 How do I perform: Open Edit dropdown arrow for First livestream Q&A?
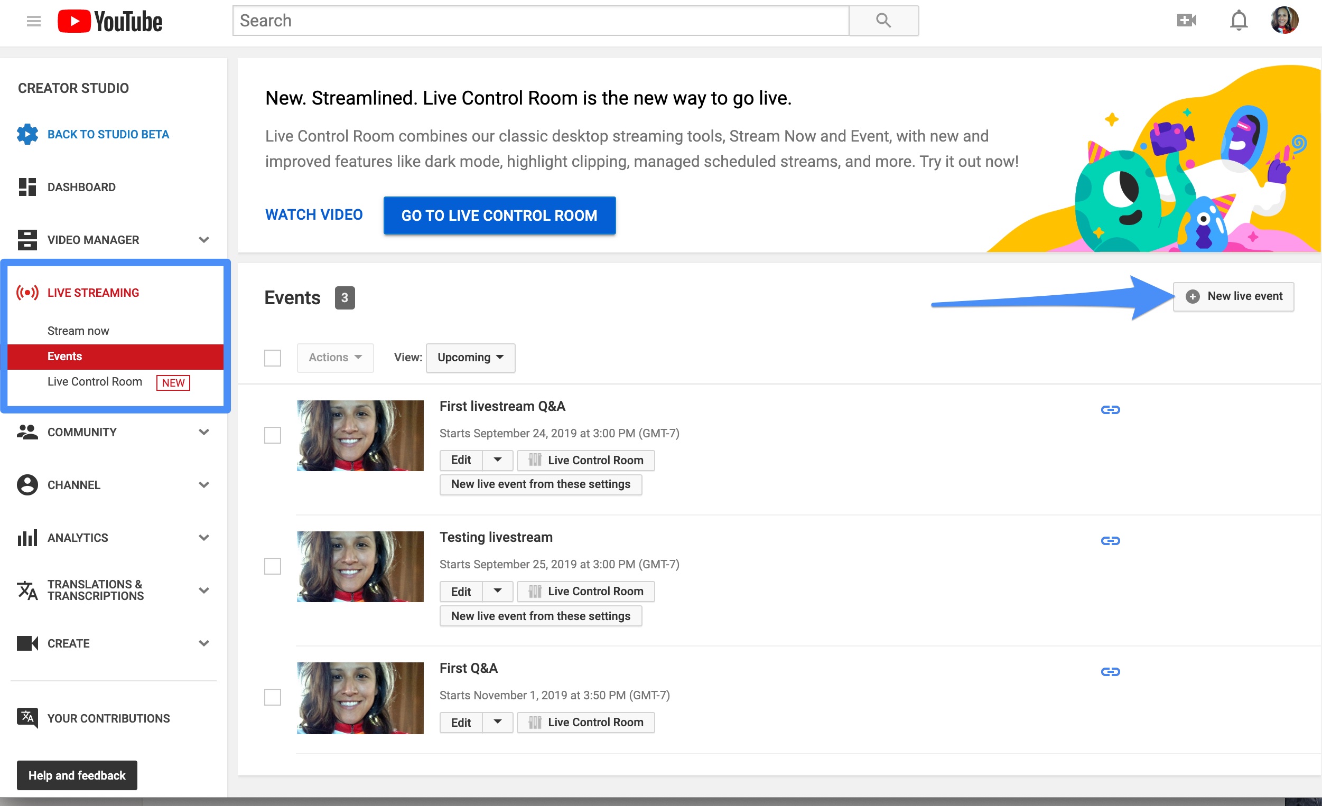tap(497, 460)
